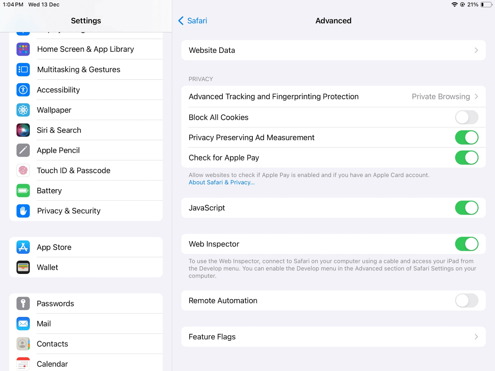This screenshot has width=495, height=371.
Task: Open Website Data chevron row
Action: [333, 50]
